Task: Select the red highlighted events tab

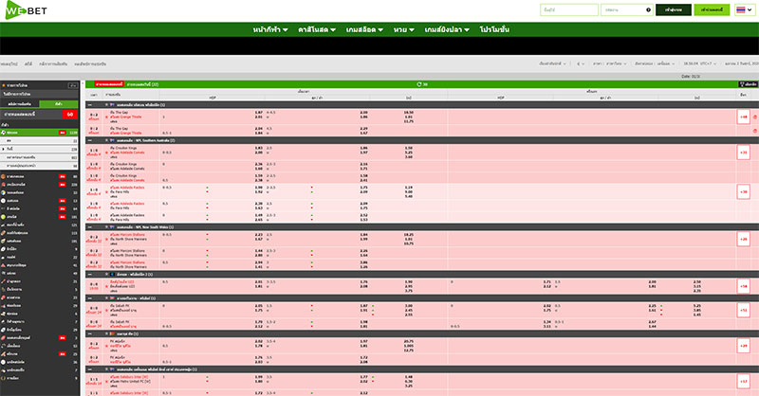Action: 109,84
